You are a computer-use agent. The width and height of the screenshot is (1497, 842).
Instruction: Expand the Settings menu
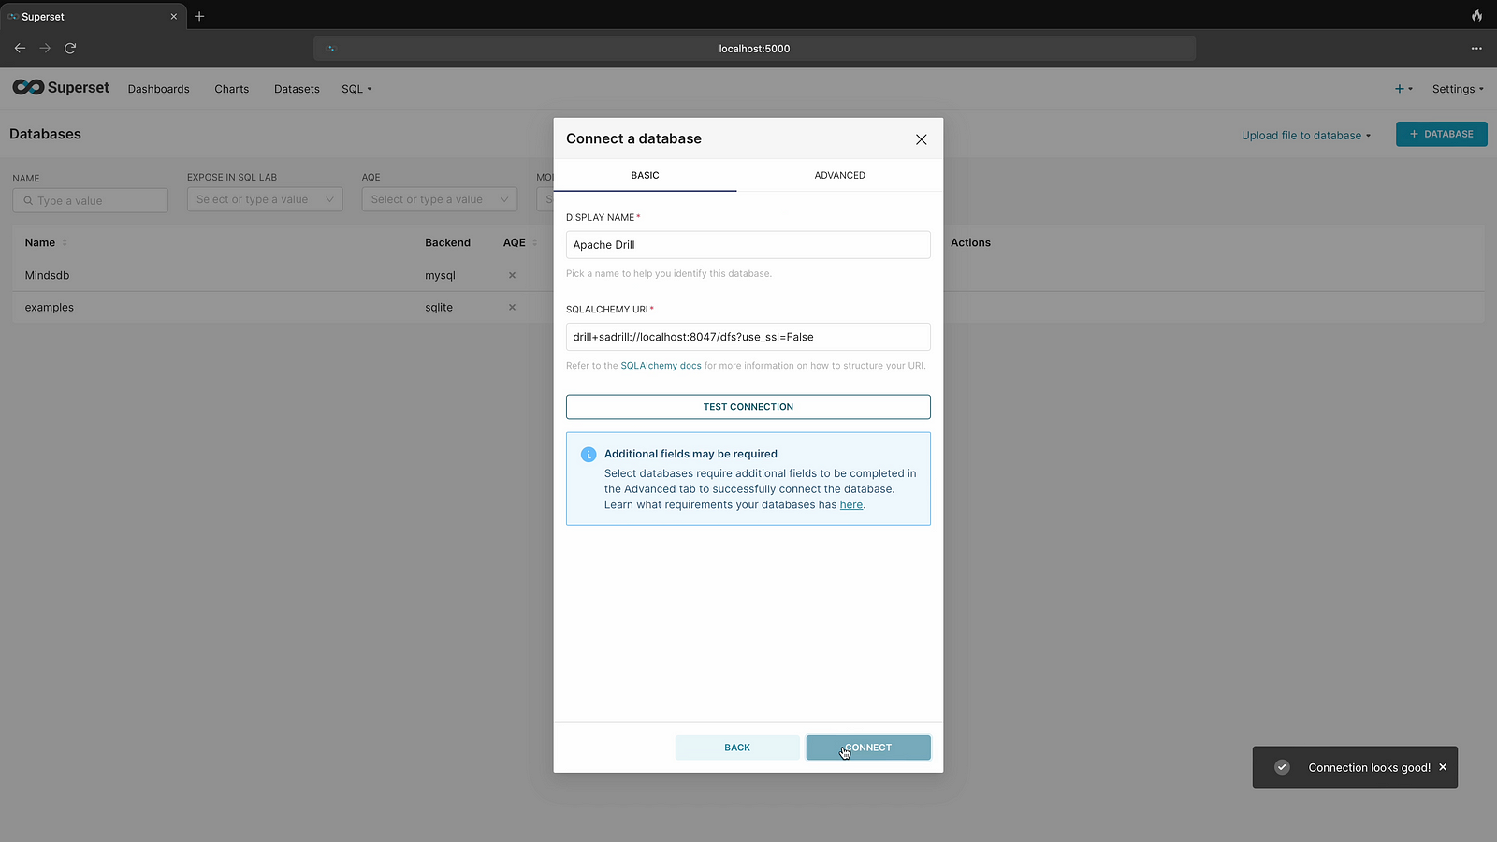[1457, 89]
